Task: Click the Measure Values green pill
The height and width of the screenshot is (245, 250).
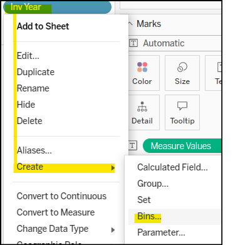Action: (182, 145)
